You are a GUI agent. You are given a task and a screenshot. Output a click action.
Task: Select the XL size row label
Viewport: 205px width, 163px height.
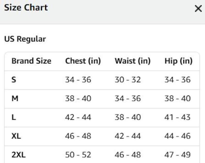pos(16,136)
